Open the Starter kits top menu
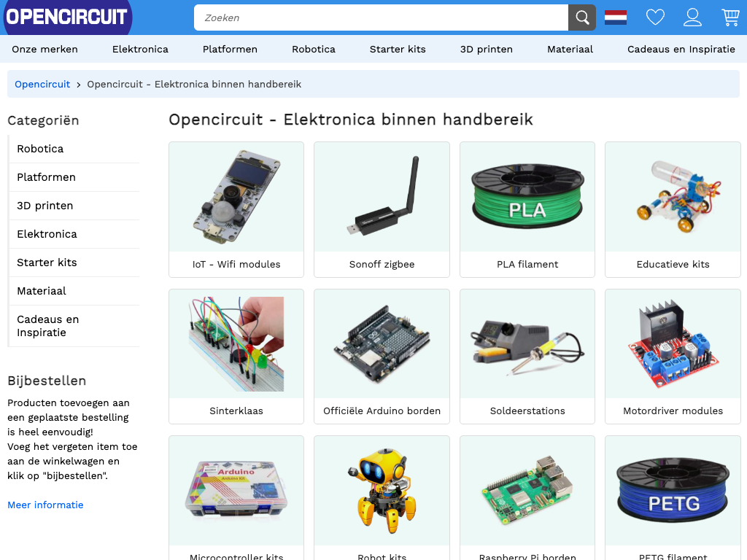The height and width of the screenshot is (560, 747). pos(398,49)
